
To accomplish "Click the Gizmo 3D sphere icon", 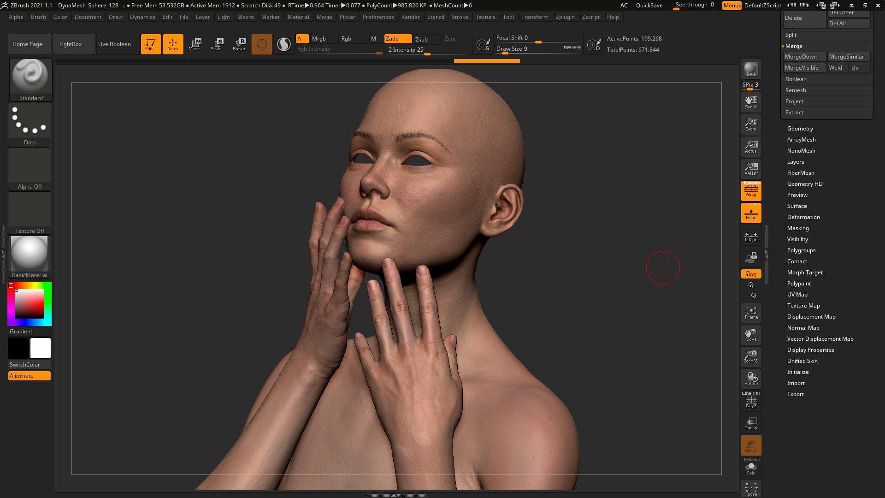I will (x=262, y=44).
